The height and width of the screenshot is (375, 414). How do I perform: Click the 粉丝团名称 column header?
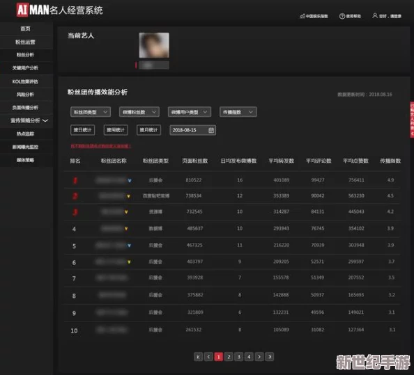click(x=114, y=161)
